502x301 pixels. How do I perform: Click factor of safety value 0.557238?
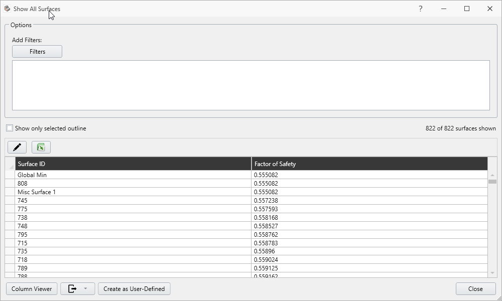[x=266, y=201]
